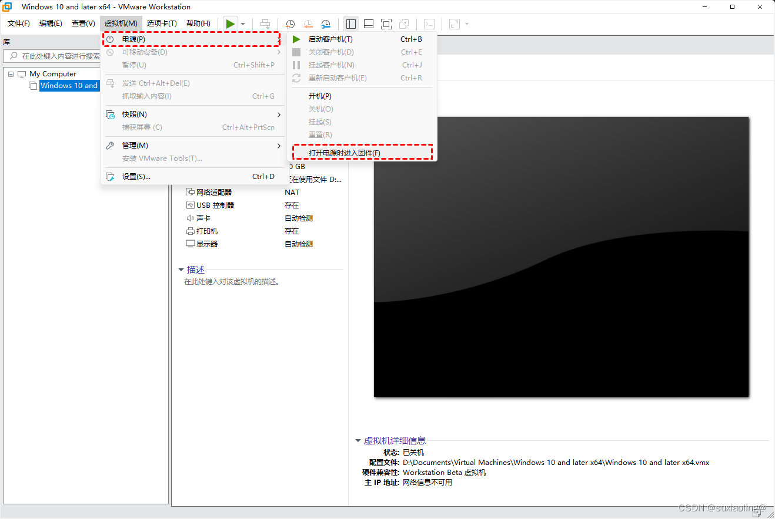Click the description text field 在此处键入对该虚拟机的描述

click(232, 282)
